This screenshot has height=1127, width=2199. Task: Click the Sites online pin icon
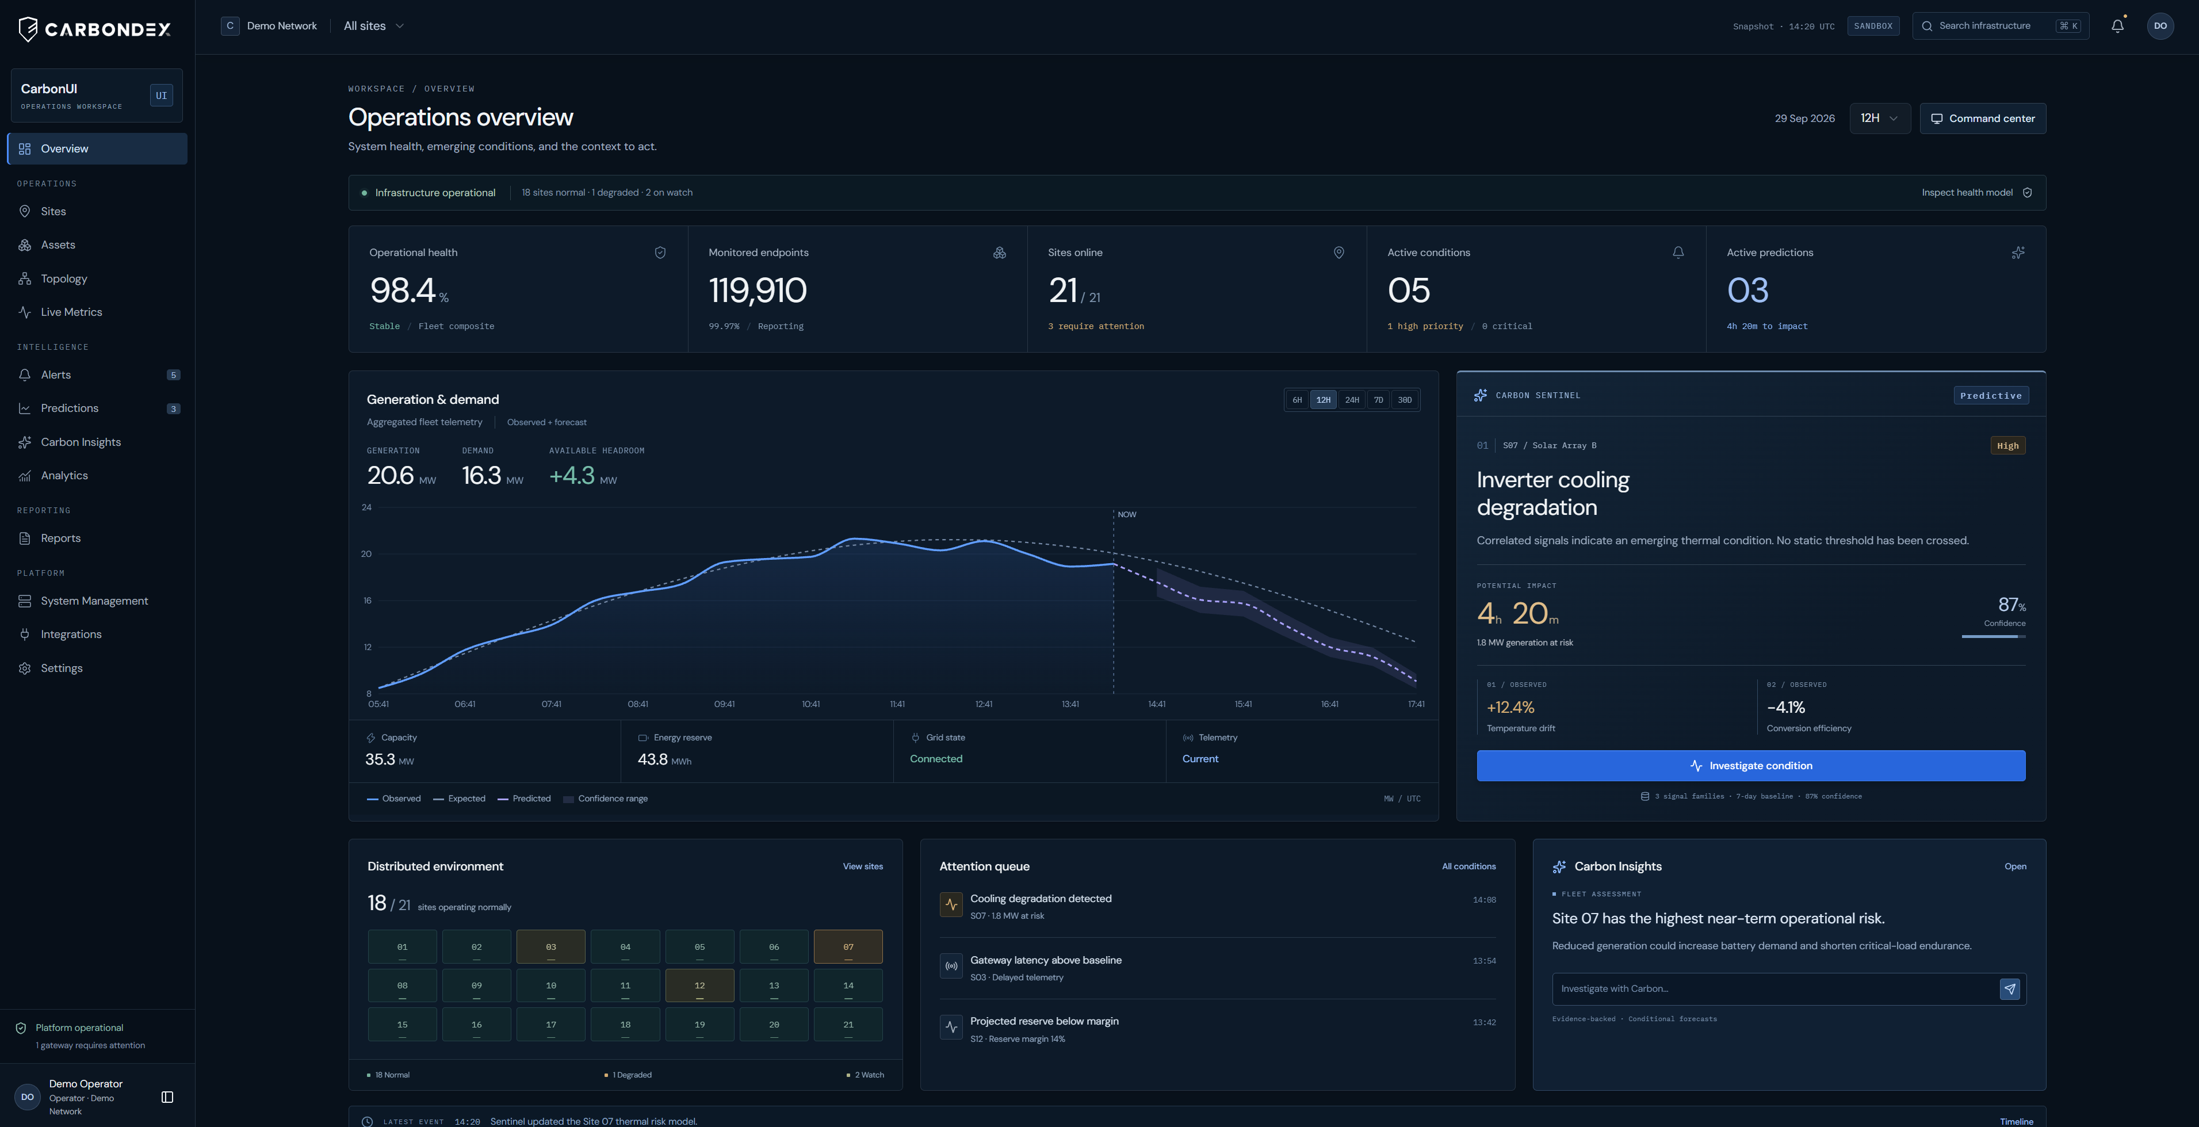tap(1338, 253)
